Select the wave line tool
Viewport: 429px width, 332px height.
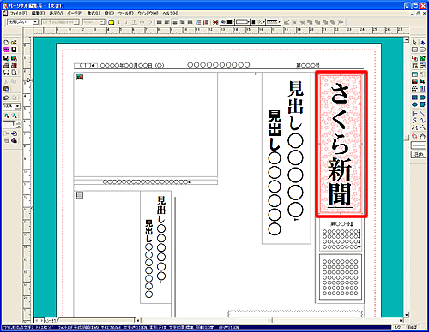tap(422, 121)
